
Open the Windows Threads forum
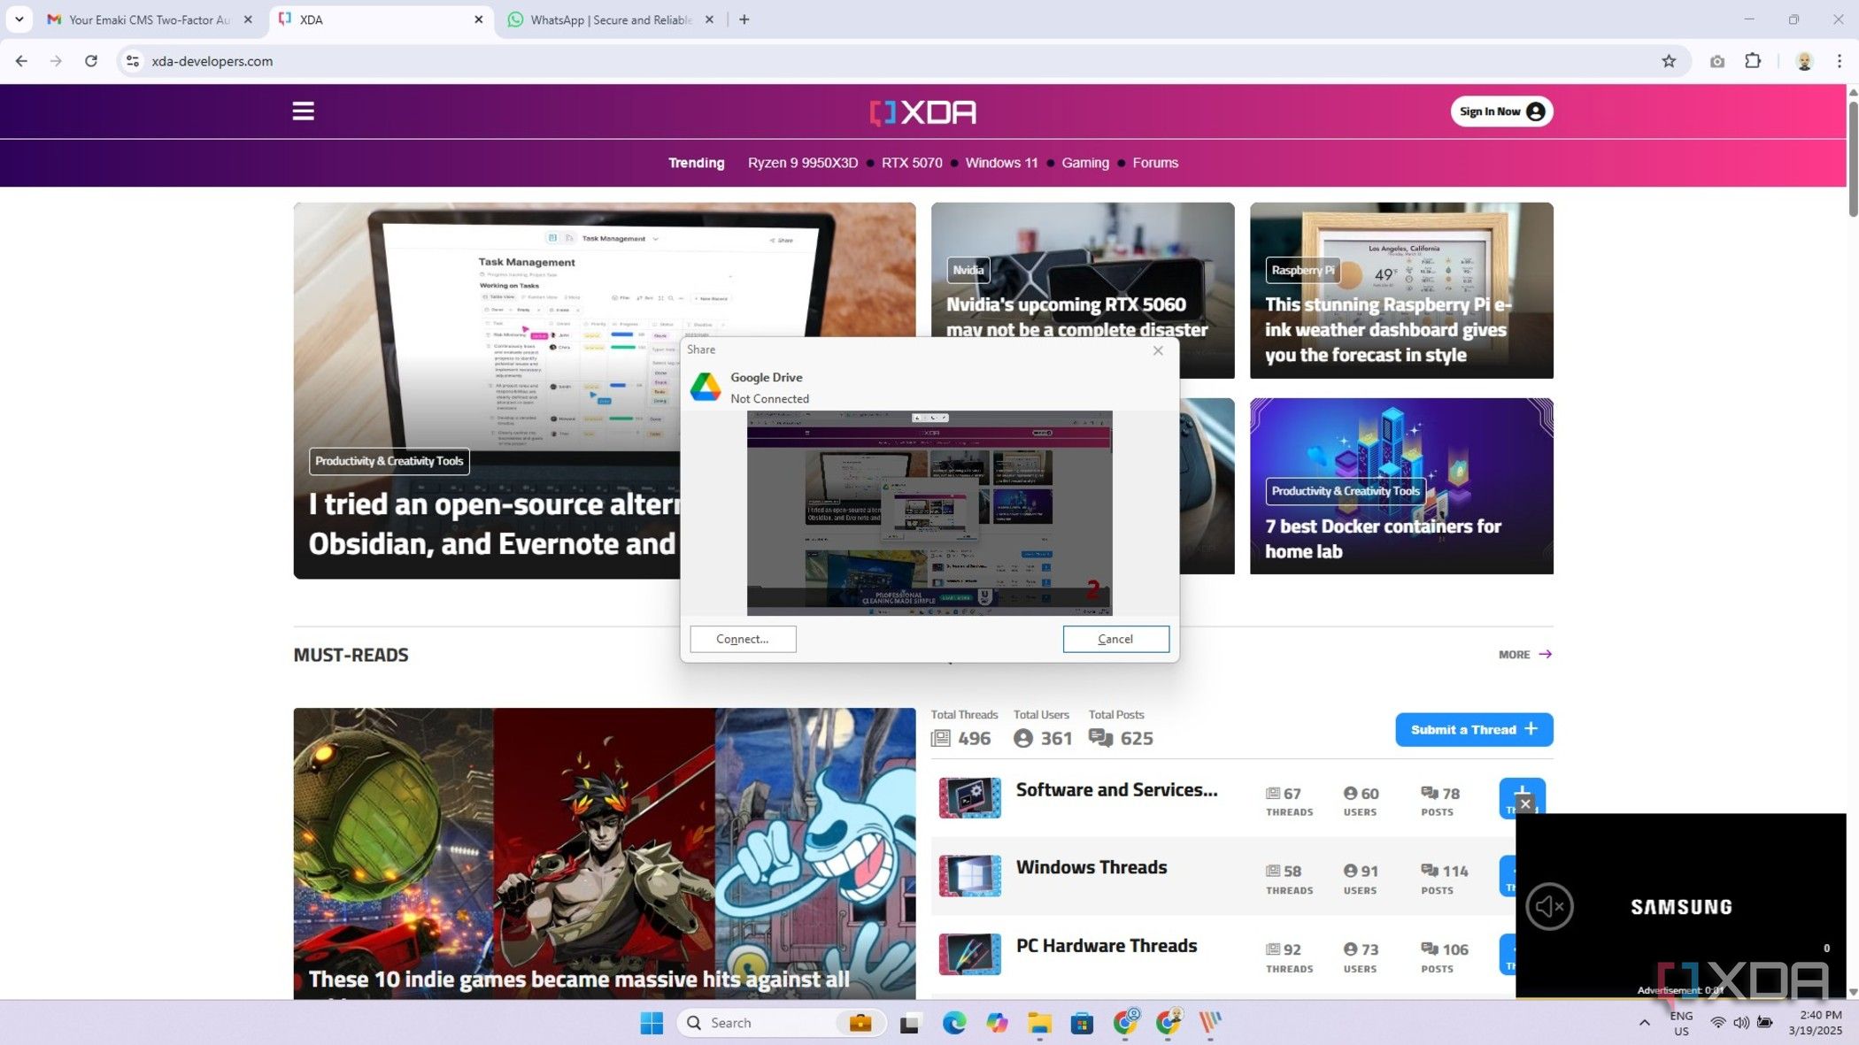tap(1091, 867)
